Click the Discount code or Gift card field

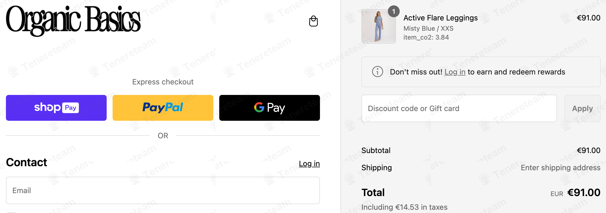pos(459,108)
